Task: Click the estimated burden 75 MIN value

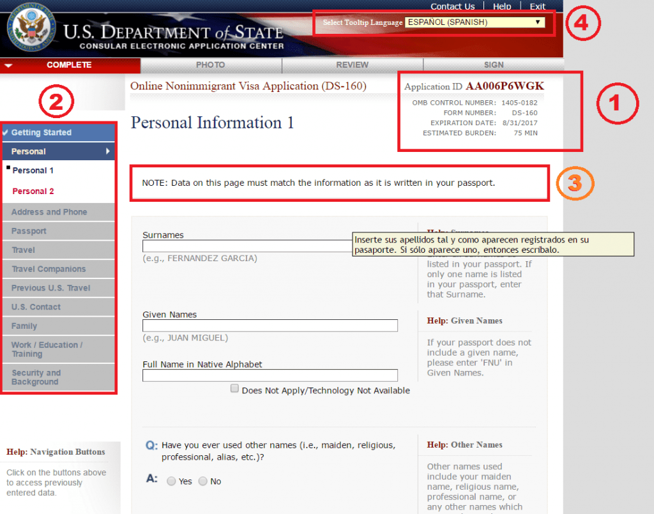Action: pyautogui.click(x=526, y=133)
